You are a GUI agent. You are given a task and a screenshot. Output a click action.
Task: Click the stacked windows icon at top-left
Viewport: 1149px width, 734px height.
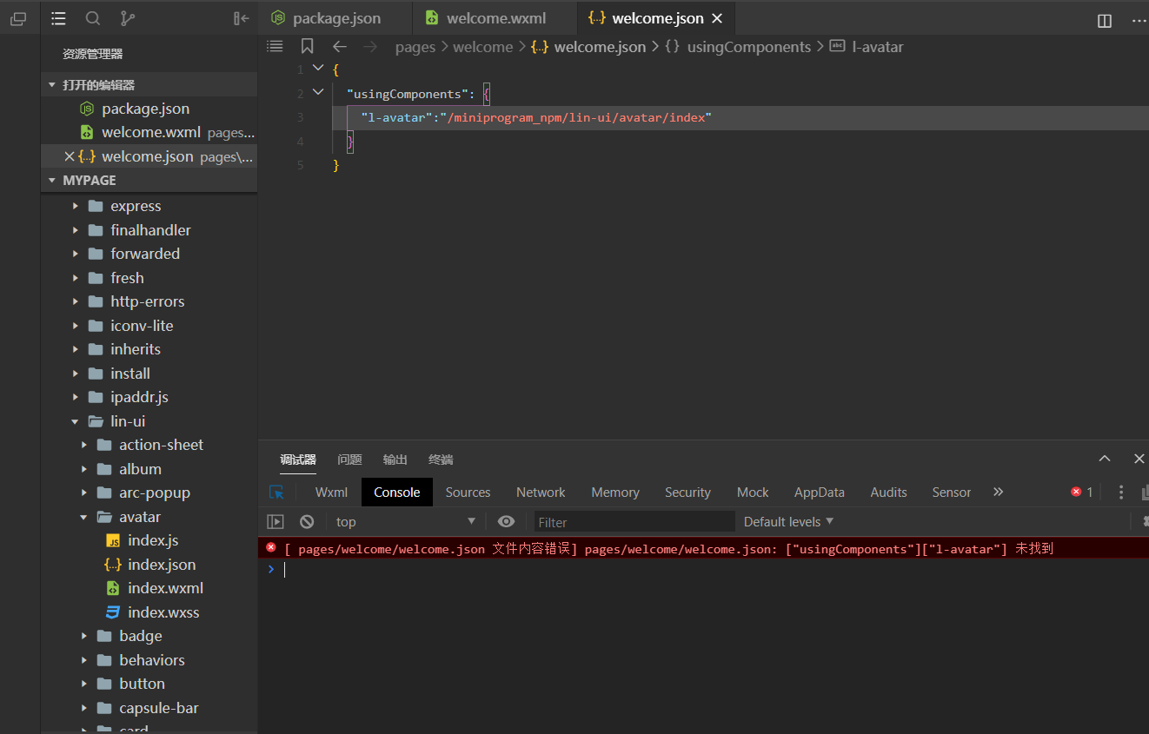pos(18,18)
